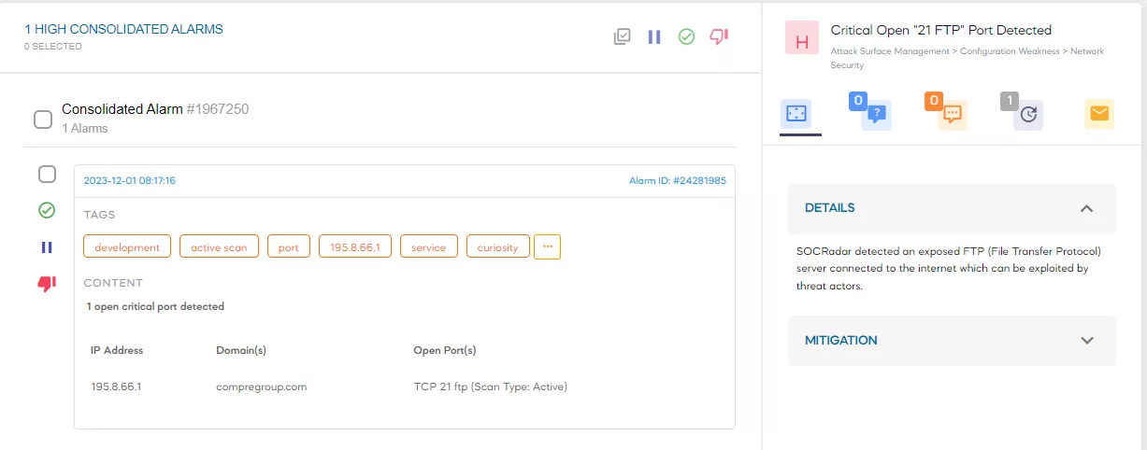Image resolution: width=1147 pixels, height=450 pixels.
Task: Click the 'Attack Surface Management' breadcrumb text
Action: tap(890, 51)
